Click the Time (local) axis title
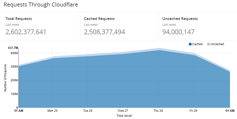Screen dimensions: 237x119 coord(124,116)
